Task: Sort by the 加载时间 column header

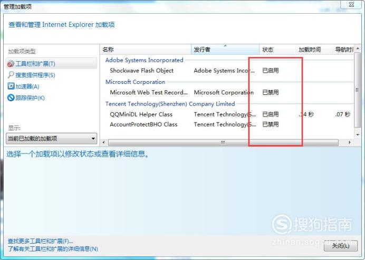Action: (x=314, y=50)
